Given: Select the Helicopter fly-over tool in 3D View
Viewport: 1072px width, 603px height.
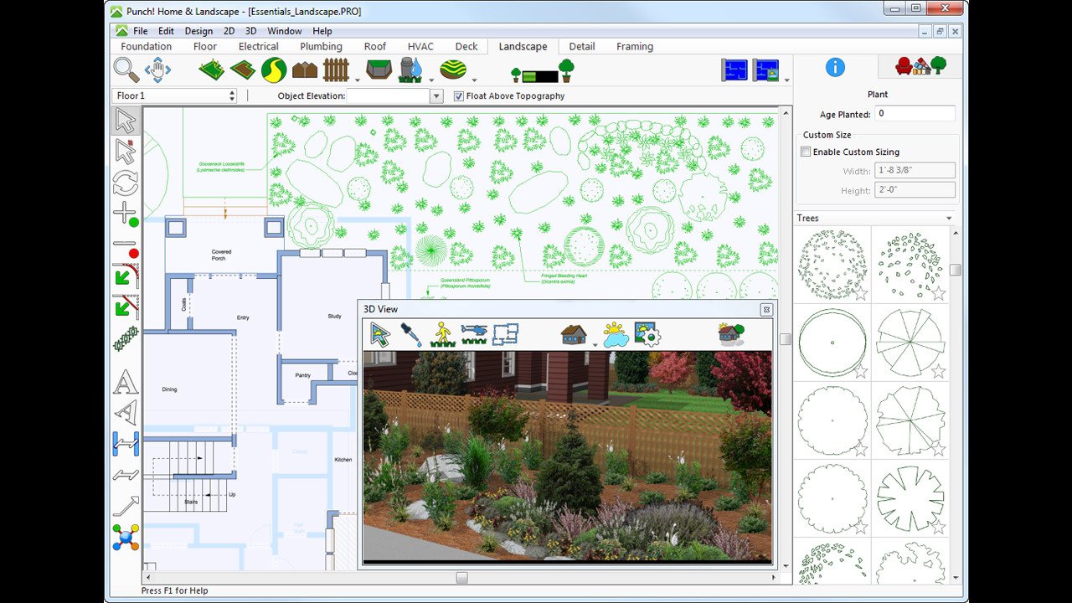Looking at the screenshot, I should pos(475,333).
